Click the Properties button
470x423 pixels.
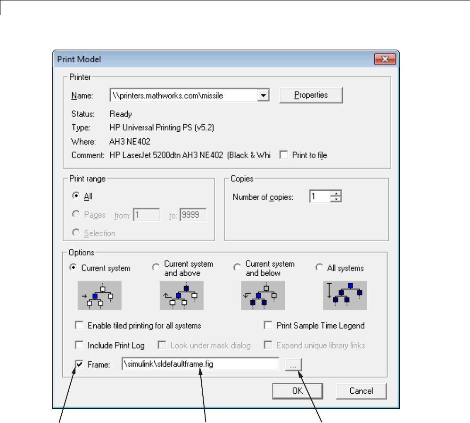(x=311, y=95)
